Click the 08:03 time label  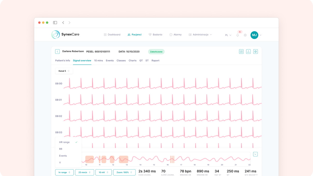[59, 133]
